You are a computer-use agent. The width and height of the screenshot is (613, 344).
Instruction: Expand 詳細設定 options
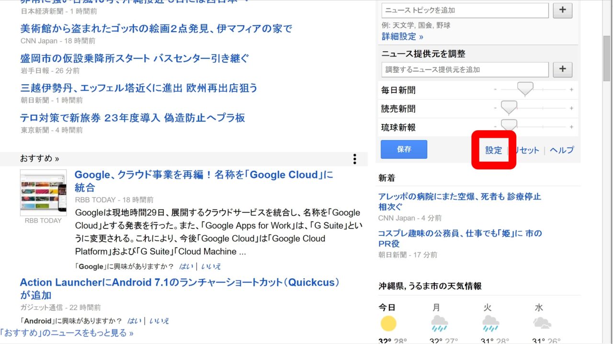click(x=402, y=36)
